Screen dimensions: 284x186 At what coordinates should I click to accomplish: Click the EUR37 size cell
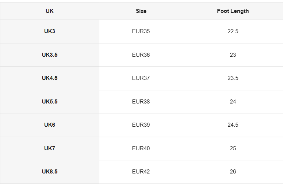tap(141, 78)
